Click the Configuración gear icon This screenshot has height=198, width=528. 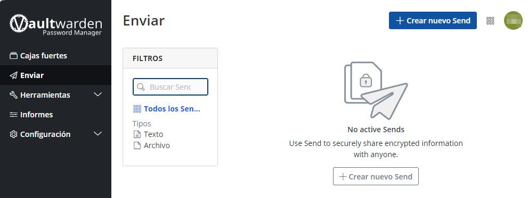click(x=13, y=134)
